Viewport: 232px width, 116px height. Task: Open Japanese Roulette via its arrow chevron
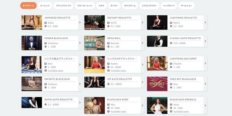click(80, 22)
